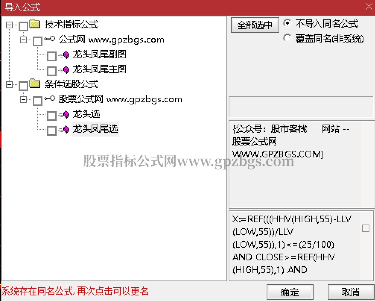Screen dimensions: 375x301
Task: Collapse the 股票公式网 www.gpzbgs.com node
Action: (23, 99)
